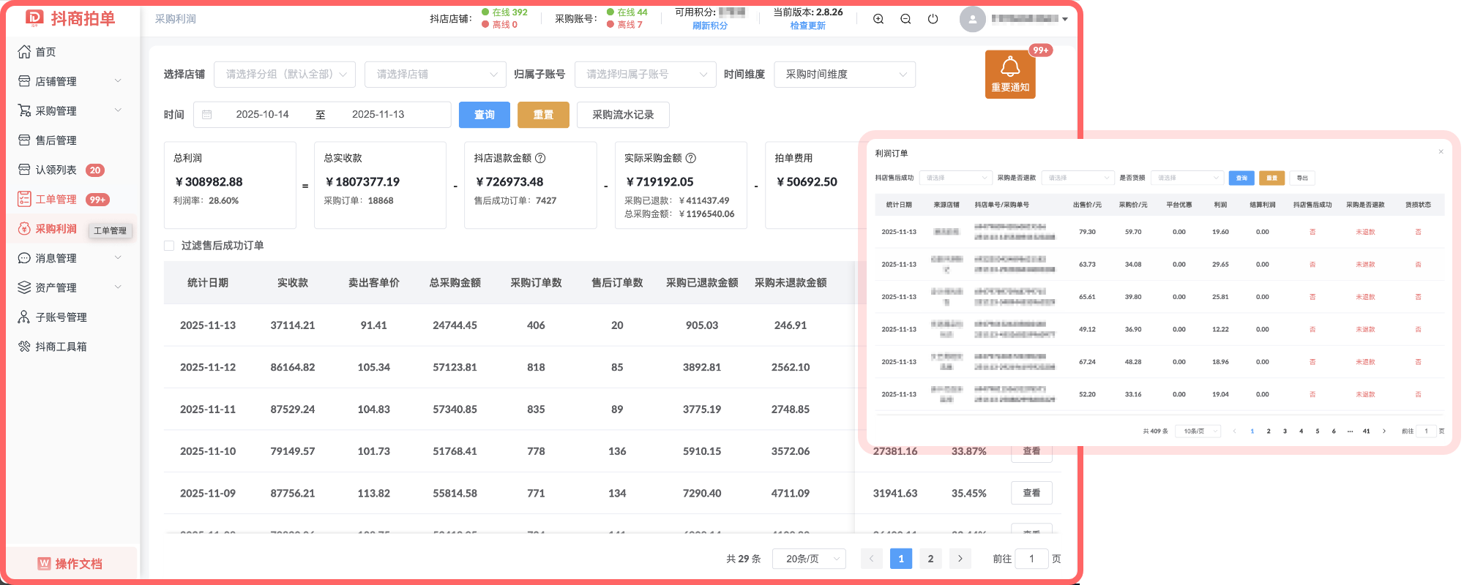Click the calendar icon in date field
The height and width of the screenshot is (585, 1464).
click(207, 115)
